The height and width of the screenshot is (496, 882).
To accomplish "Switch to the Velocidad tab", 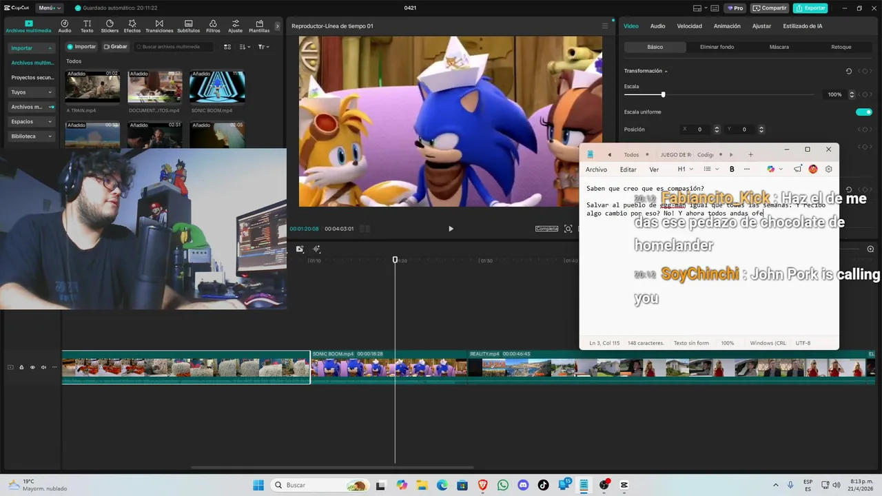I will (689, 26).
